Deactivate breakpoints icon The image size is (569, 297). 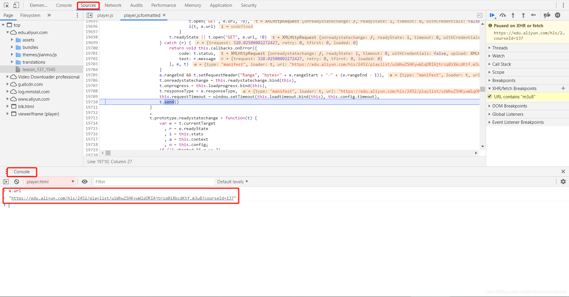pyautogui.click(x=547, y=15)
